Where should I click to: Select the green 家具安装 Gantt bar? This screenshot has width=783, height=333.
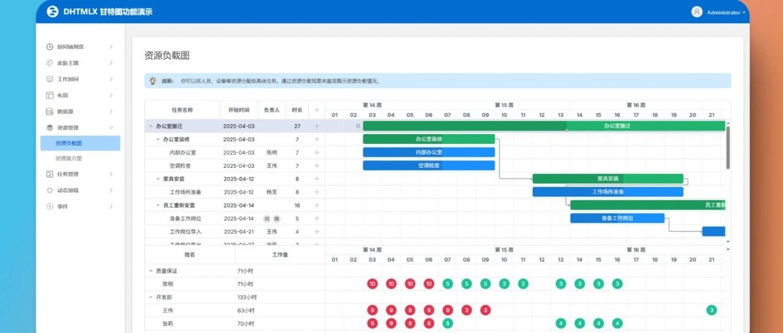click(607, 179)
